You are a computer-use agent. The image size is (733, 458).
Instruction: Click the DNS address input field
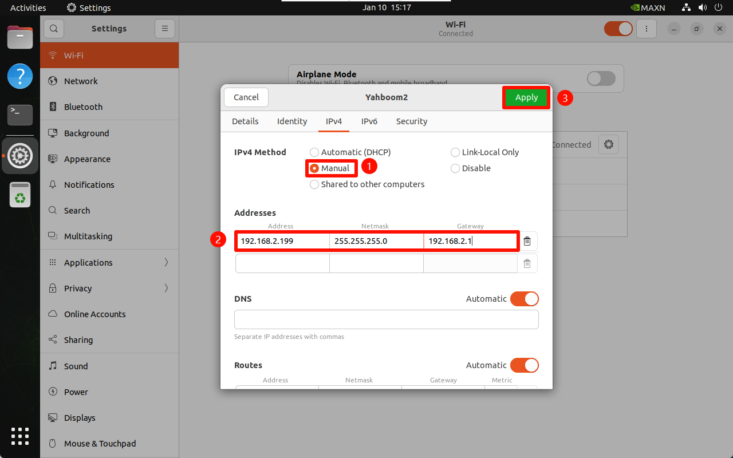pyautogui.click(x=386, y=319)
